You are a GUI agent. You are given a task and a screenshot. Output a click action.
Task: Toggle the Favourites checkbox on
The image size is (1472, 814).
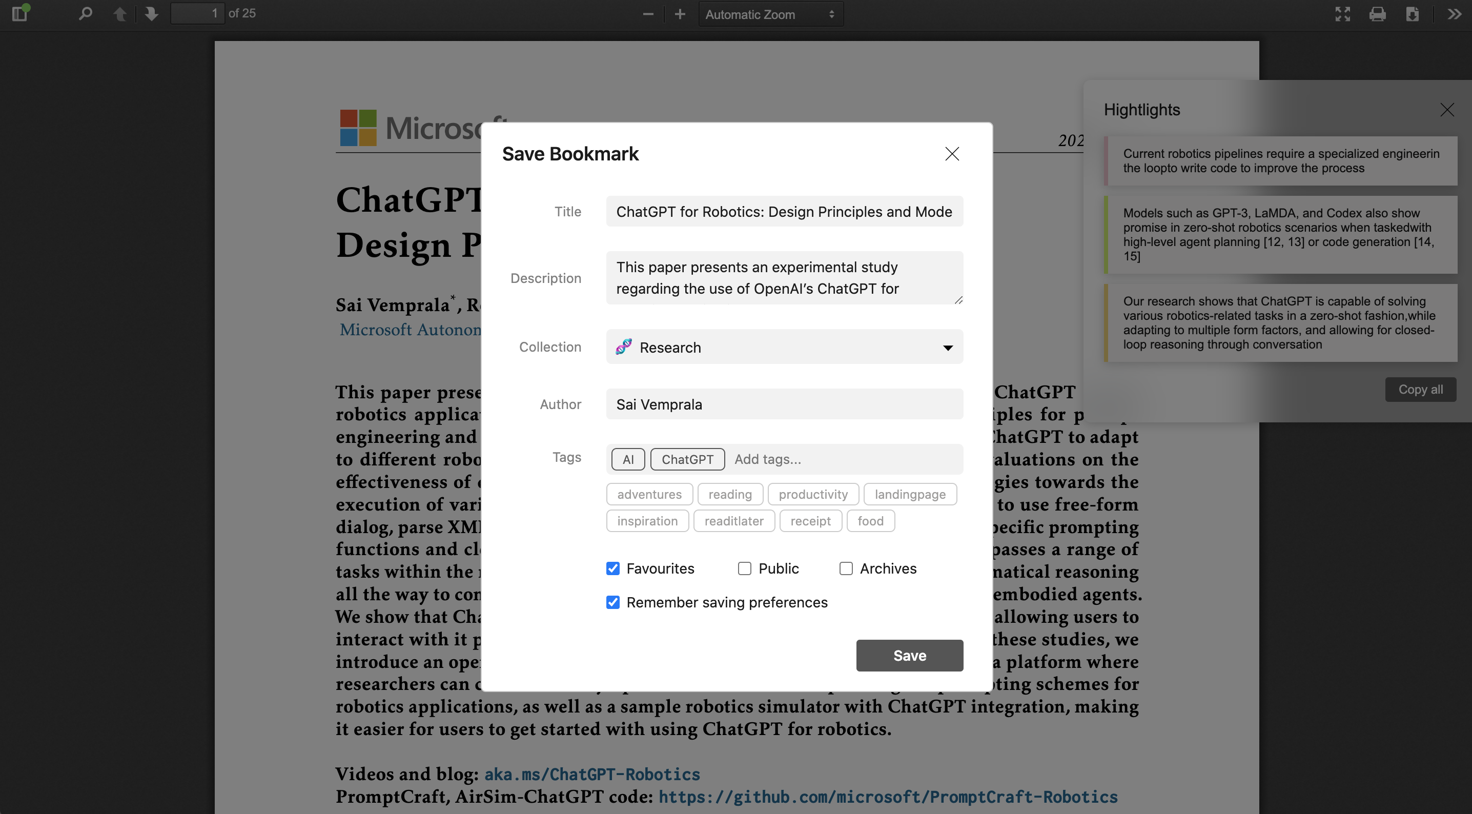tap(612, 568)
